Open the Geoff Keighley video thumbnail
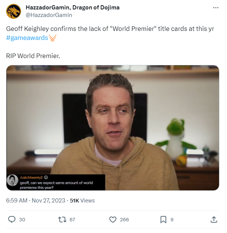The image size is (227, 233). (x=113, y=128)
